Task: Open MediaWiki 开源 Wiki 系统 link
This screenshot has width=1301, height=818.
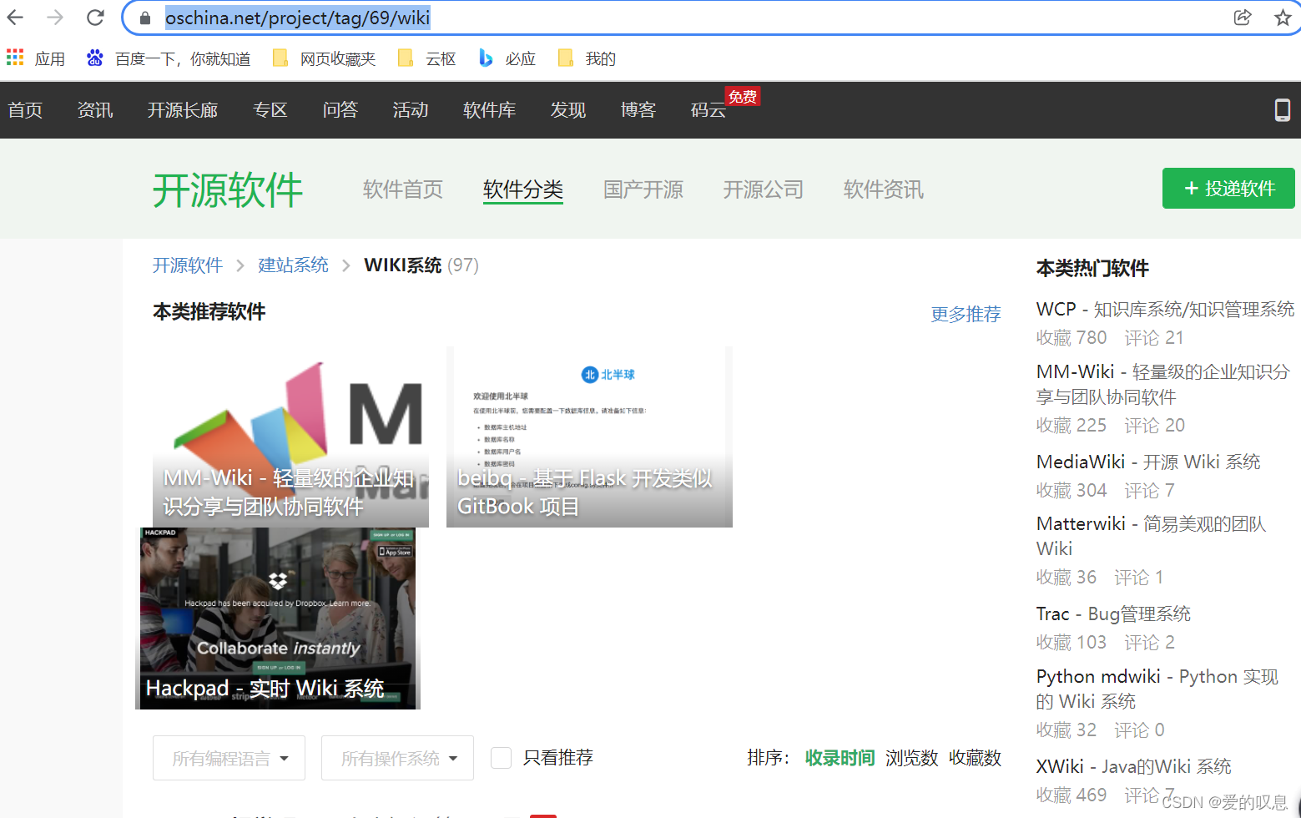Action: coord(1148,462)
